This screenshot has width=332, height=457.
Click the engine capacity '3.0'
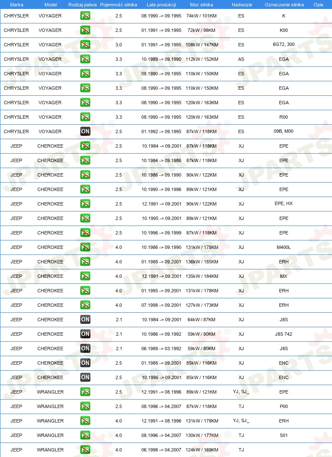point(118,45)
